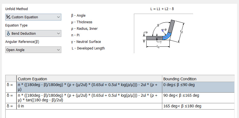The width and height of the screenshot is (239, 118).
Task: Edit the 165 deg< β ≤180 deg condition
Action: [198, 106]
